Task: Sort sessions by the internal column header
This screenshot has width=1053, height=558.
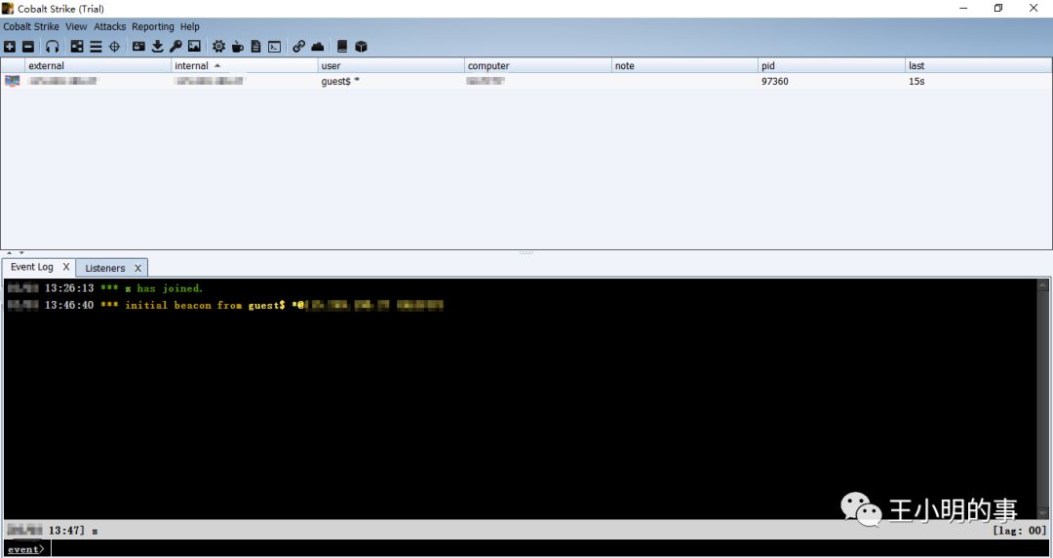Action: (x=245, y=65)
